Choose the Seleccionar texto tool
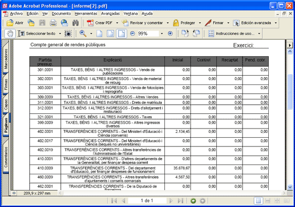This screenshot has height=207, width=295. 37,34
